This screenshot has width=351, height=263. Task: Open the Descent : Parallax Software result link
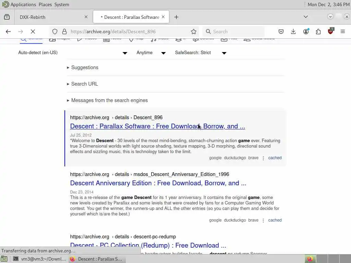point(158,126)
